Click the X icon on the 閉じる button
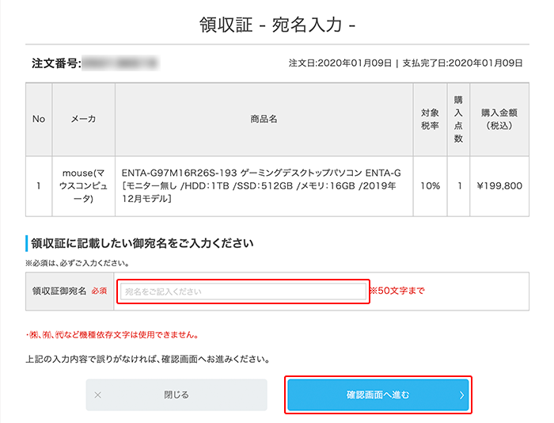Image resolution: width=554 pixels, height=423 pixels. point(98,394)
